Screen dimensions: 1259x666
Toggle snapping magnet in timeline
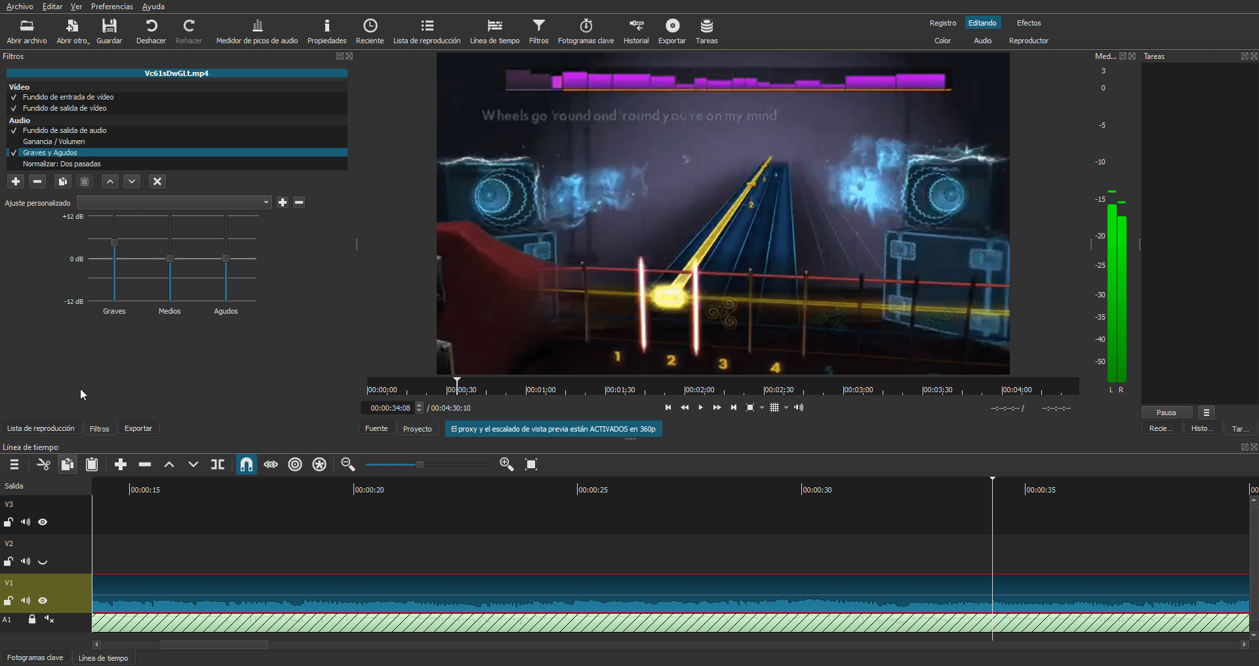(x=247, y=464)
